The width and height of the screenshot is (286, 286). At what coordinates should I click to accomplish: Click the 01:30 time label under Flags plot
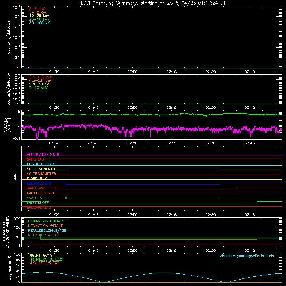pos(54,215)
